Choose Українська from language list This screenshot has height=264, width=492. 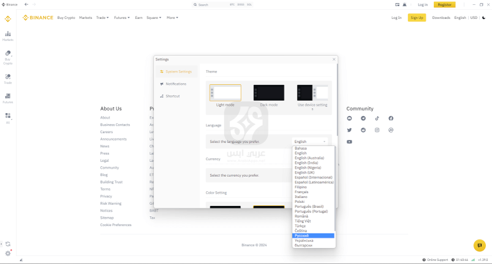tap(313, 241)
